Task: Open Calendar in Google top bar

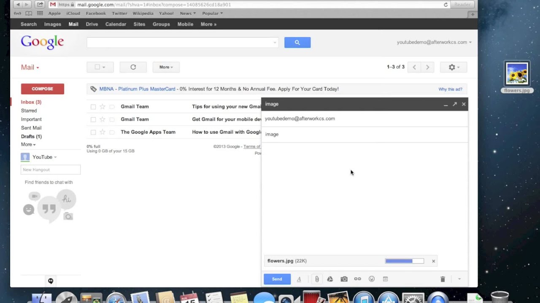Action: 116,24
